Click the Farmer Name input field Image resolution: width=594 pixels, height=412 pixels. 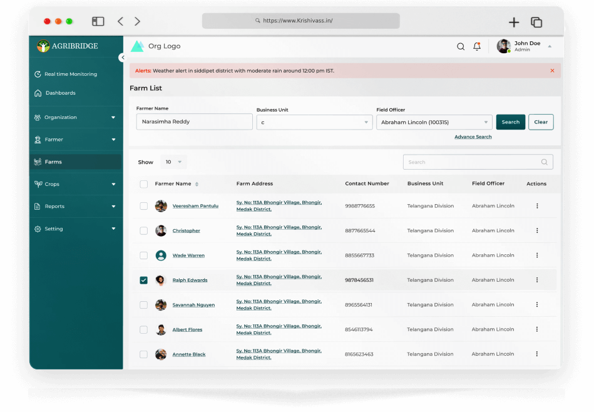coord(194,121)
